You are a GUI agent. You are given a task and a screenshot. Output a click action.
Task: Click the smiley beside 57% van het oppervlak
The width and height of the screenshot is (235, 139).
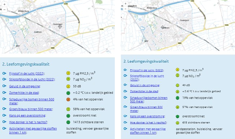pyautogui.click(x=177, y=107)
